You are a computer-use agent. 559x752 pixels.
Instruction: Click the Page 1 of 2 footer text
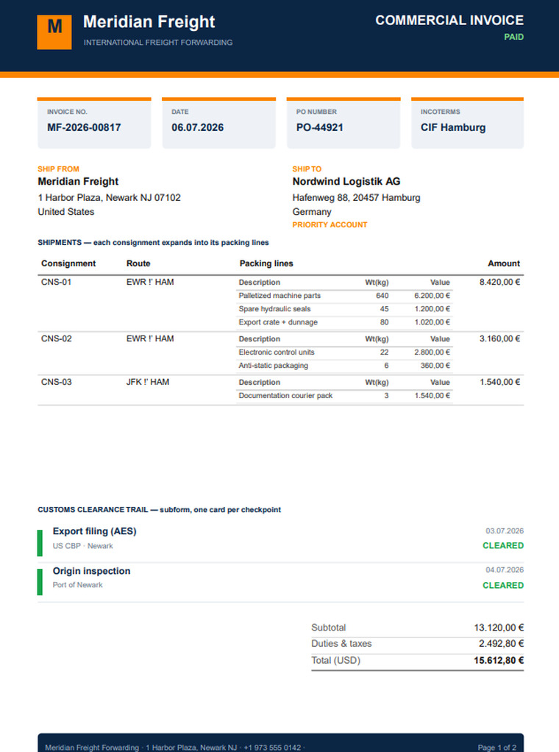click(496, 747)
